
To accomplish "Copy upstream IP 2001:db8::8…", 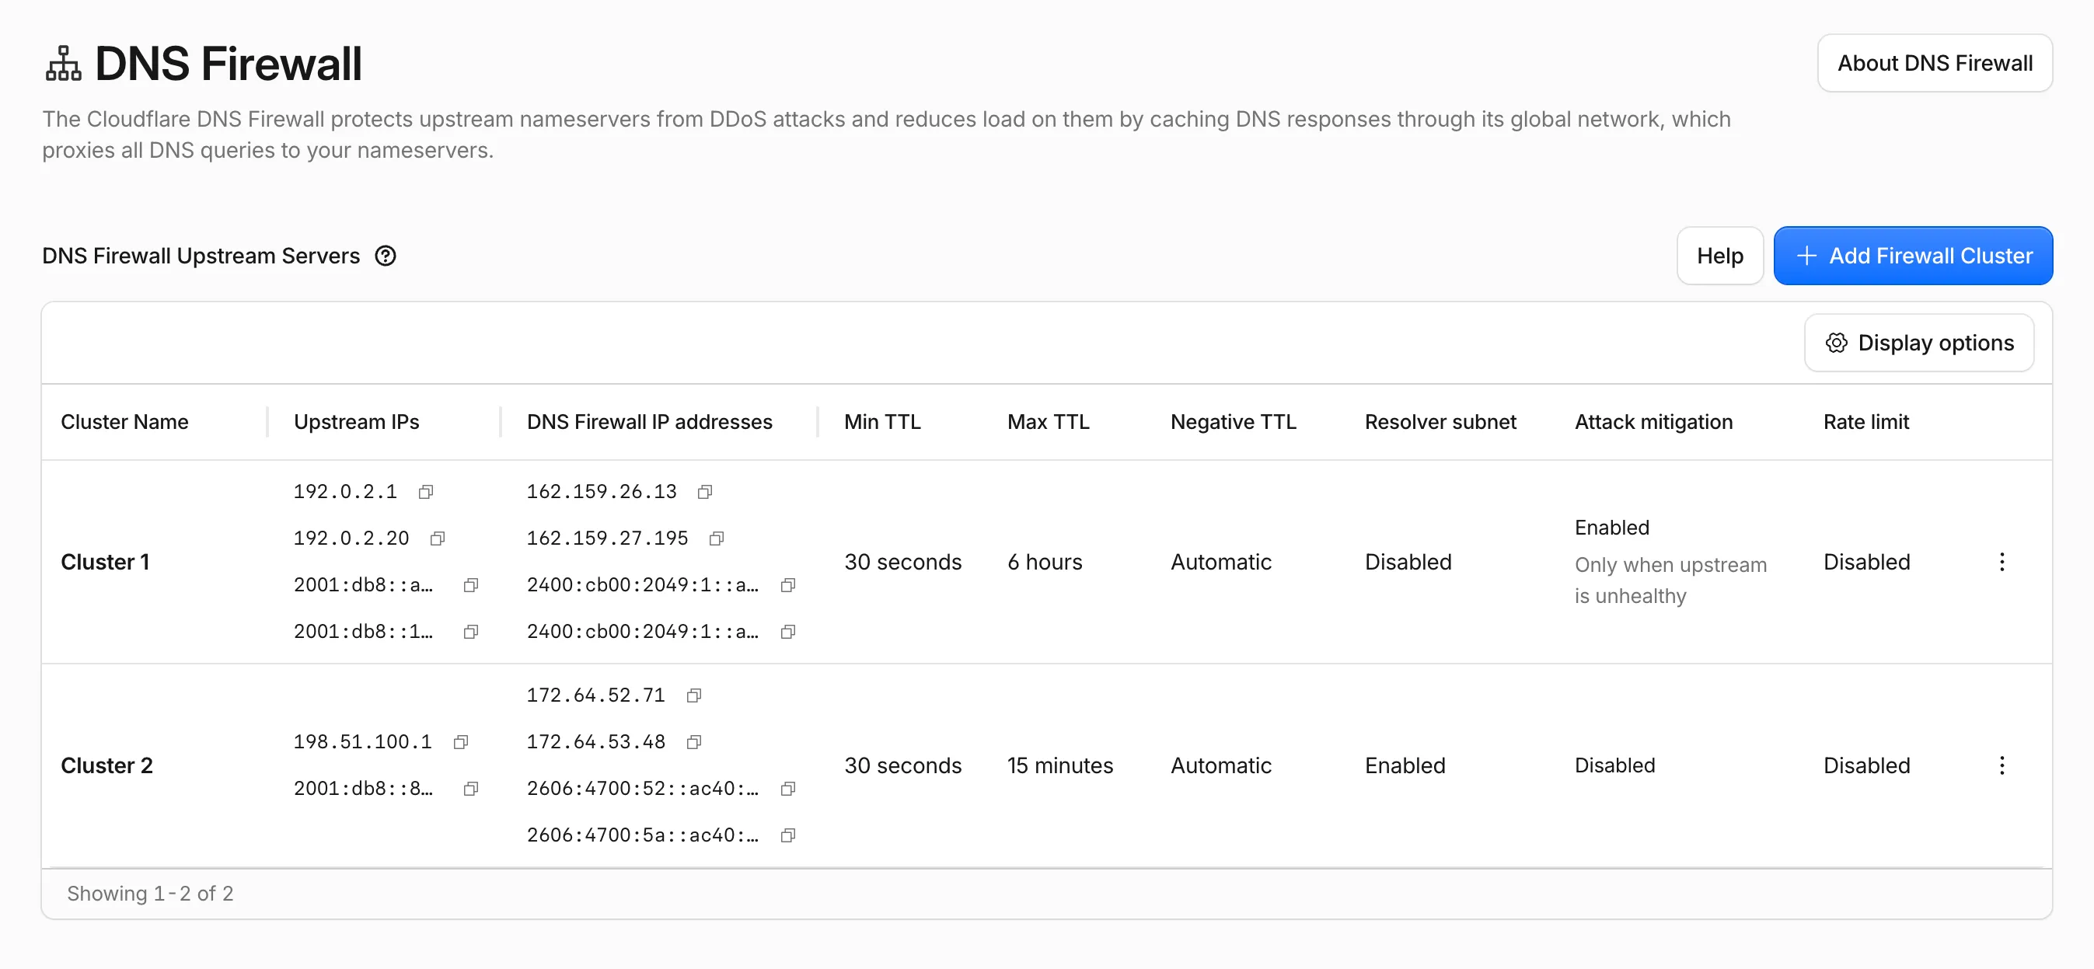I will tap(471, 789).
